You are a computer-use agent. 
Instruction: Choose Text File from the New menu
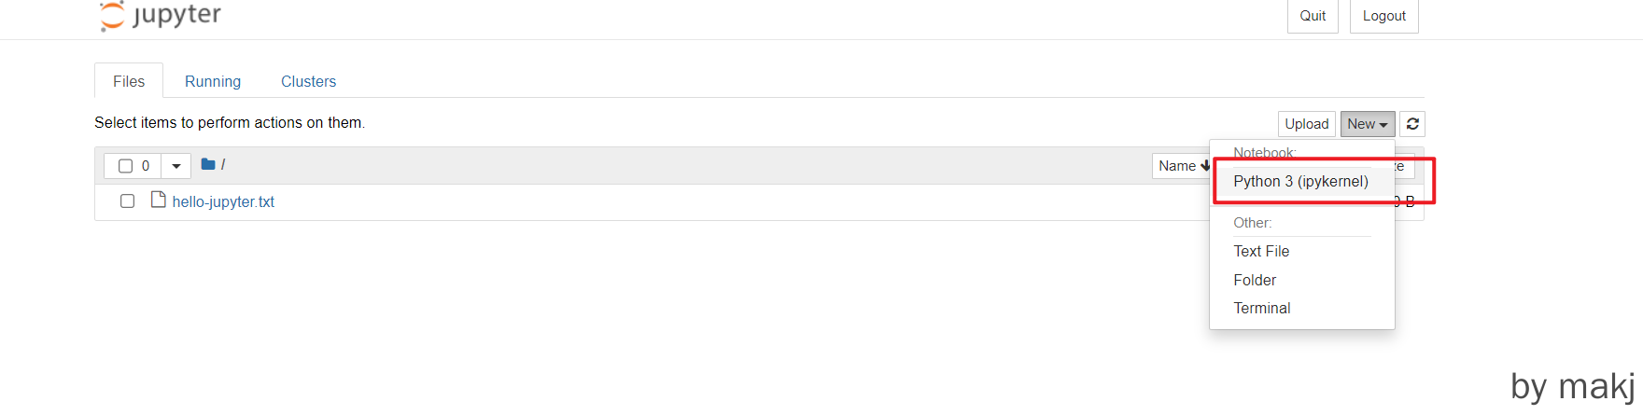tap(1261, 251)
